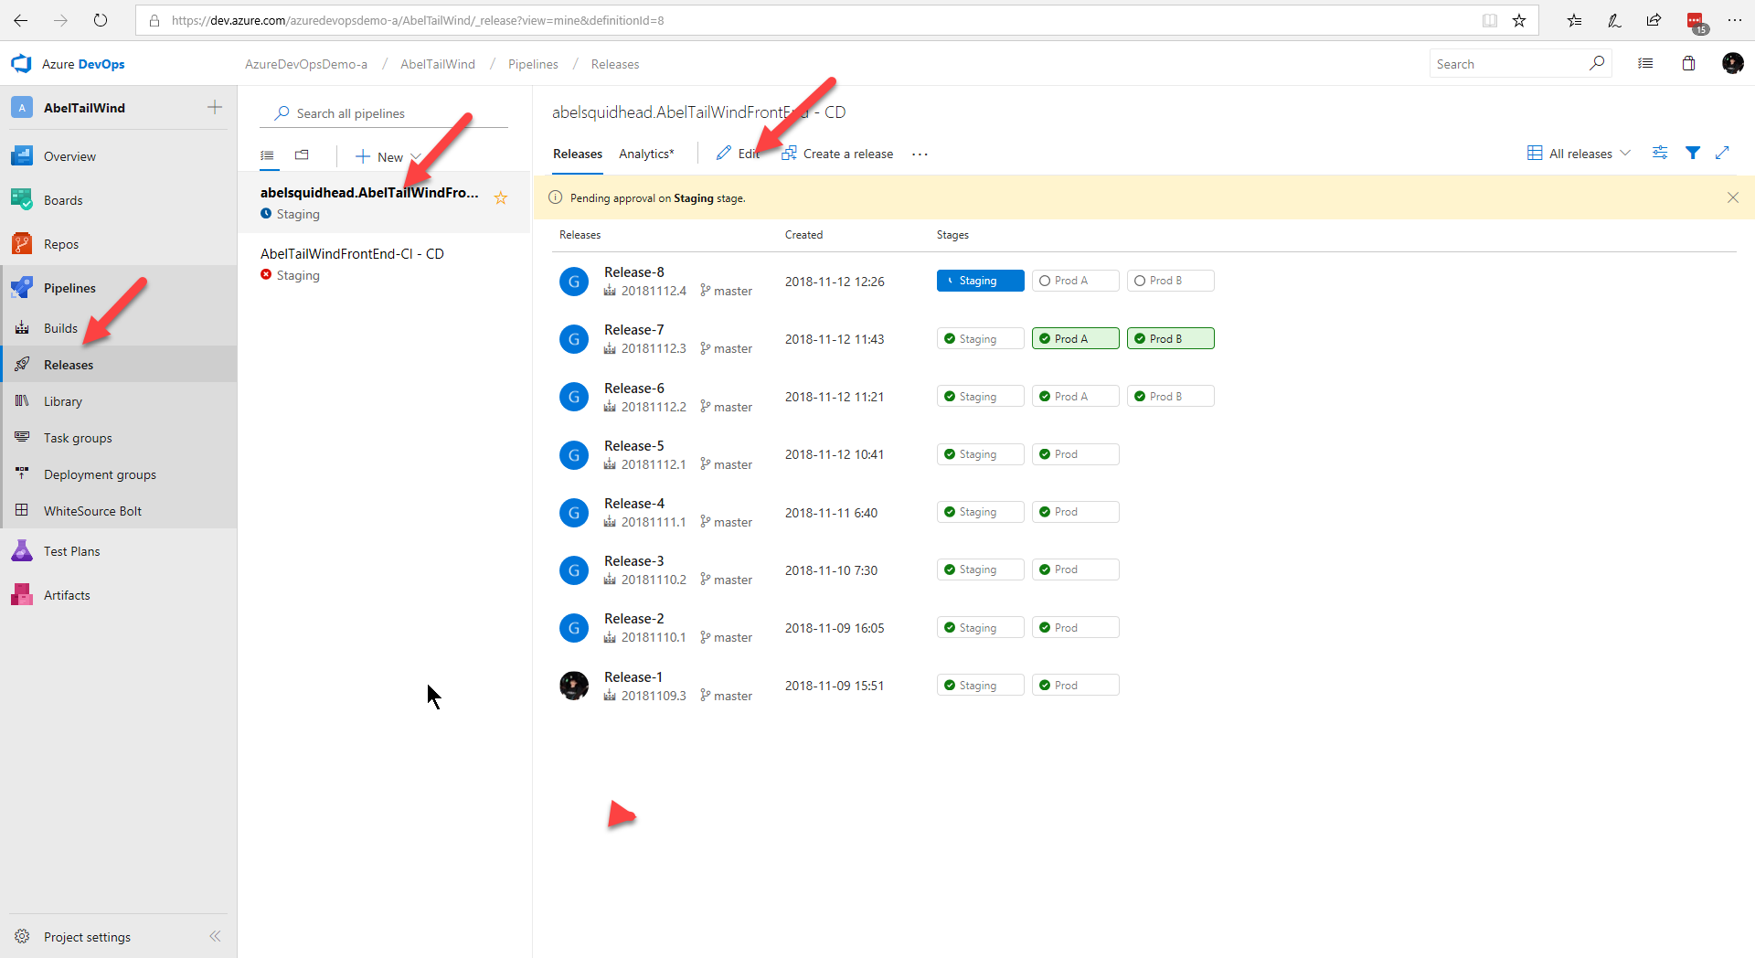1755x958 pixels.
Task: Click Release-1 creator avatar
Action: [x=574, y=686]
